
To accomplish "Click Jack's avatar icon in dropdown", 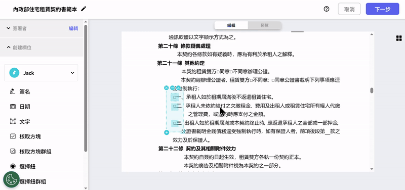I will 14,73.
